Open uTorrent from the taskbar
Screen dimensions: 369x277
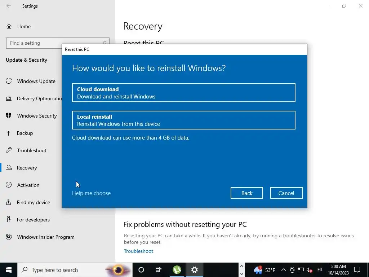177,270
